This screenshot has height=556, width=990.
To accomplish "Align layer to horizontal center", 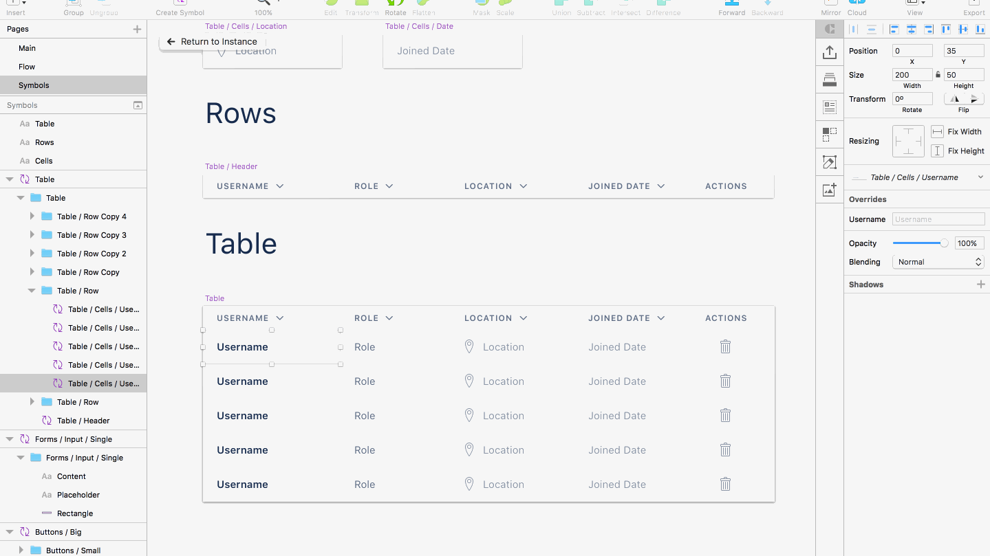I will [x=911, y=29].
